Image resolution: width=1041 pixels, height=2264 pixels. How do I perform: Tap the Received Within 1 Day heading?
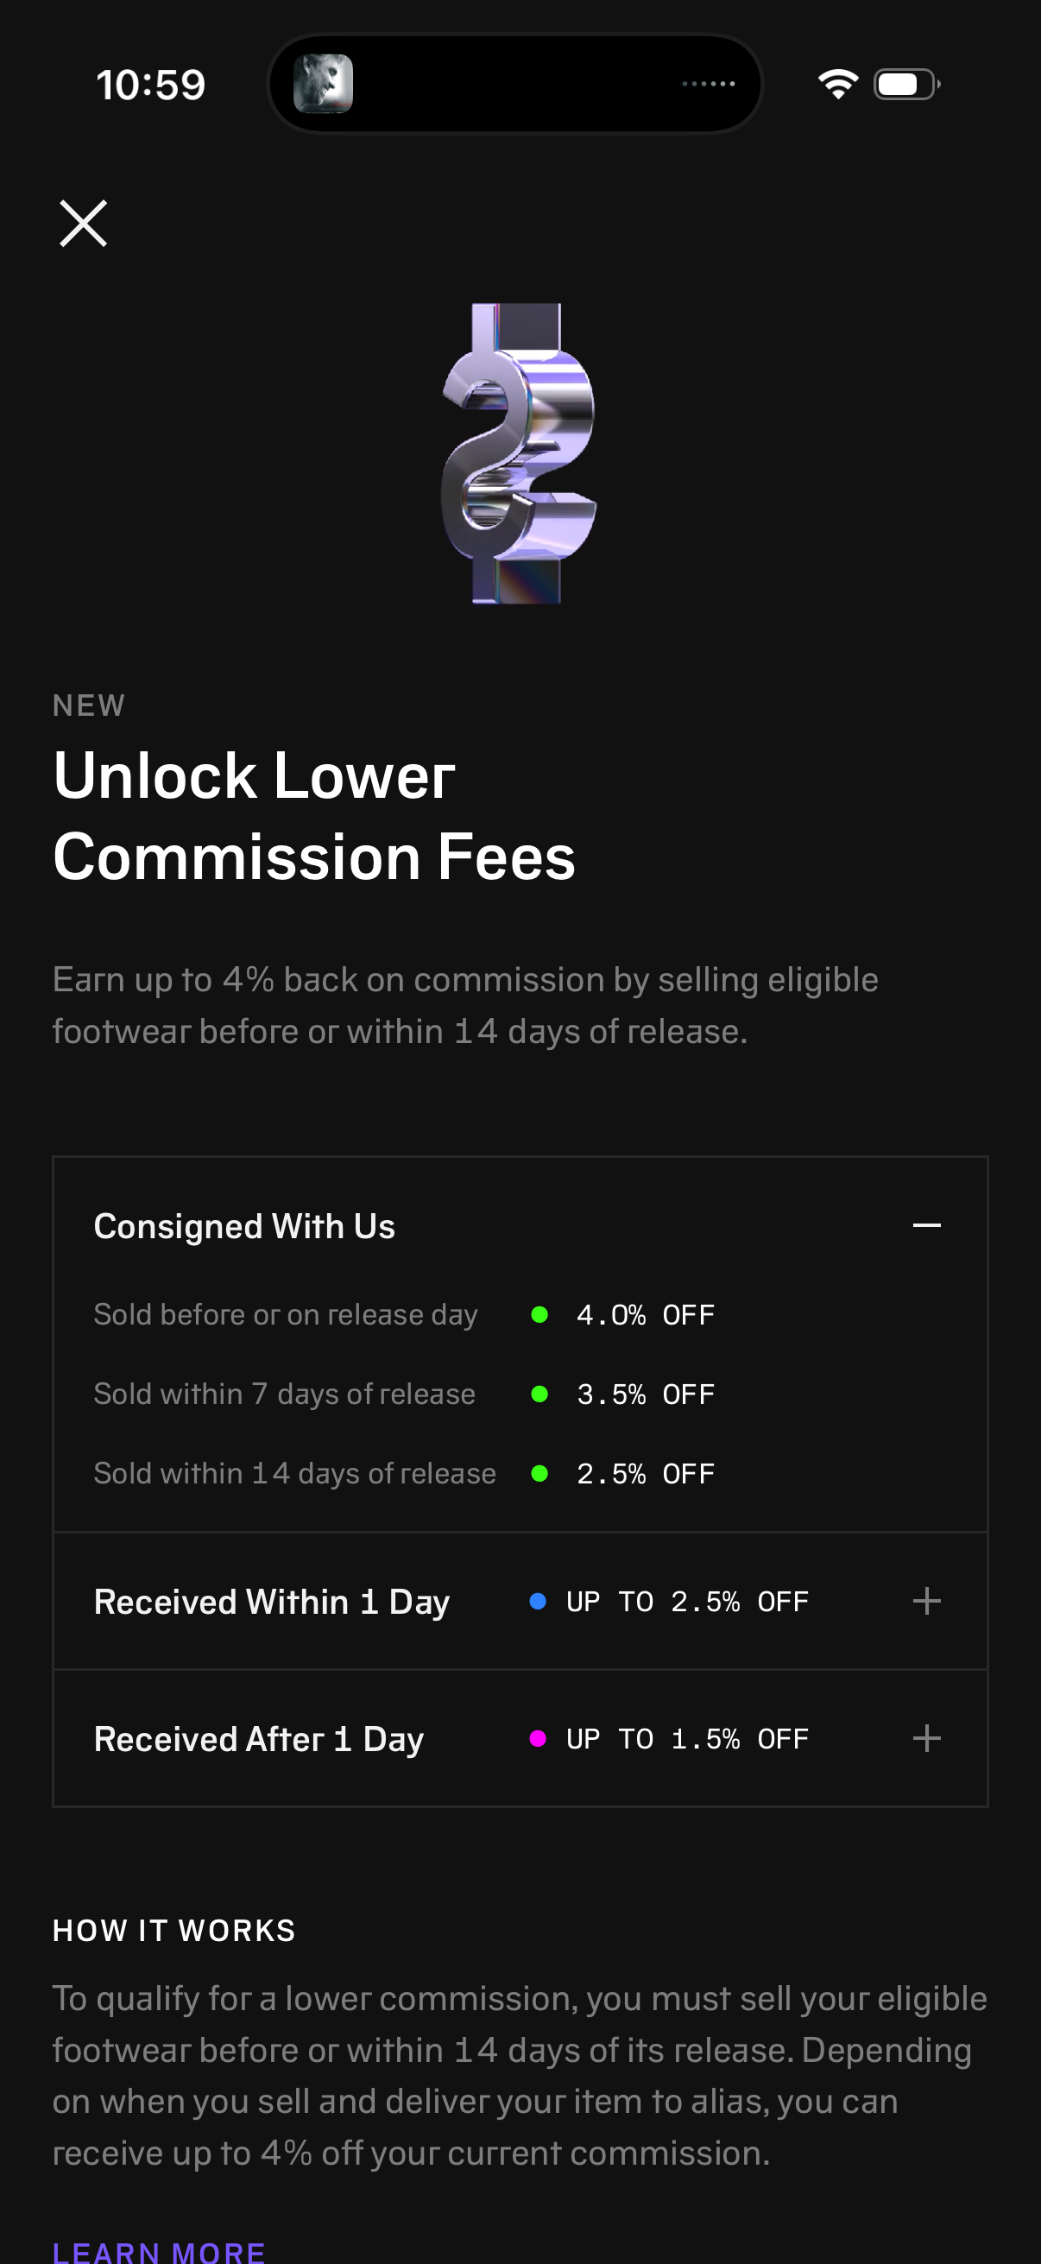click(x=271, y=1603)
